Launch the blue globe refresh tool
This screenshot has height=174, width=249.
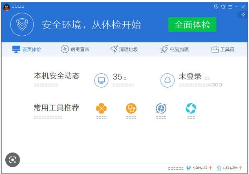click(x=161, y=108)
